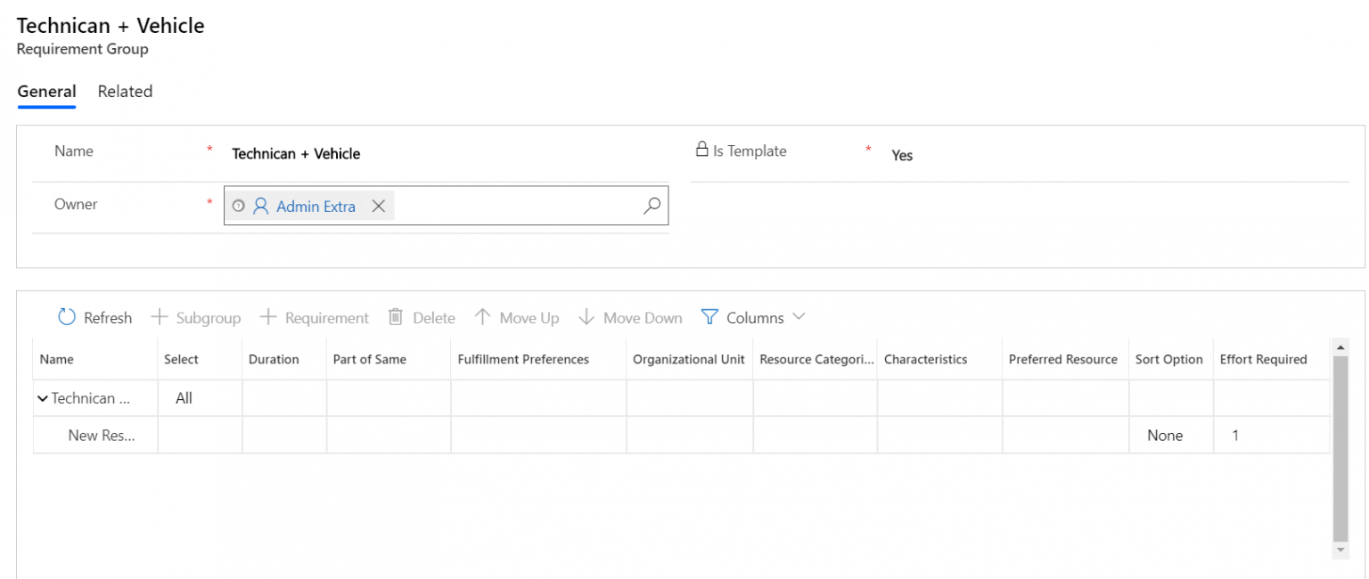
Task: Click the Name field label
Action: (74, 151)
